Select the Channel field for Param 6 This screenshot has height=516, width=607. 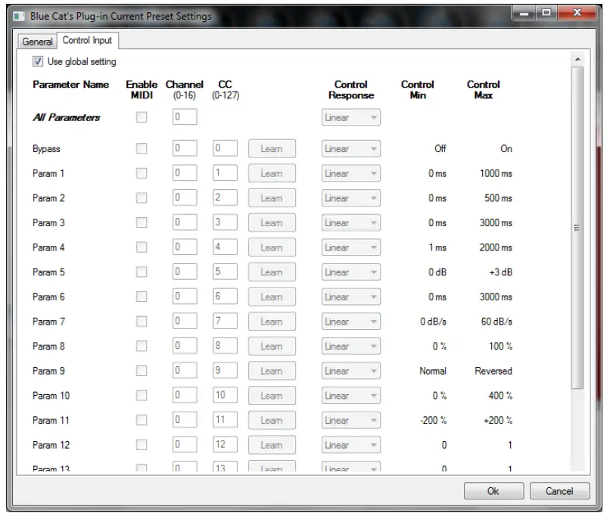[x=185, y=297]
